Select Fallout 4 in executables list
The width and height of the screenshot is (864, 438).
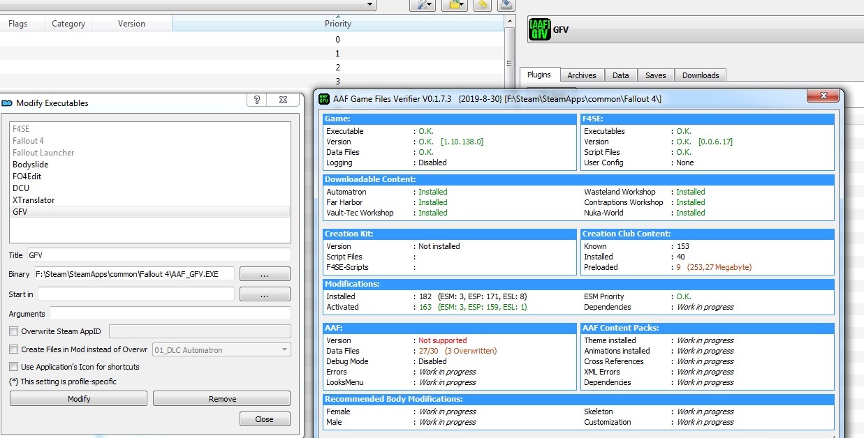click(x=150, y=141)
